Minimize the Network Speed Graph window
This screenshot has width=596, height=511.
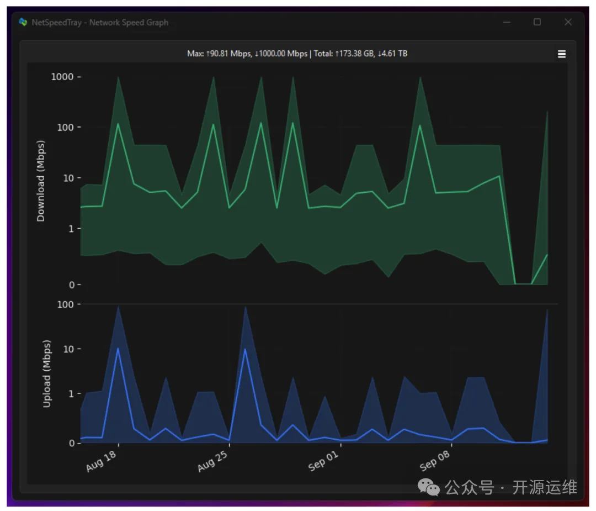[507, 22]
